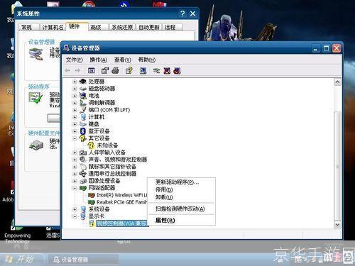Expand the 蓝牙设备 node

(x=75, y=131)
